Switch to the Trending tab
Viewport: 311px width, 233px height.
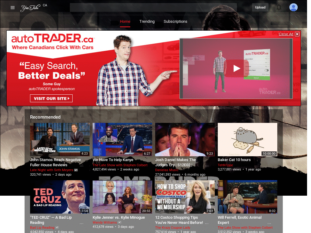147,22
